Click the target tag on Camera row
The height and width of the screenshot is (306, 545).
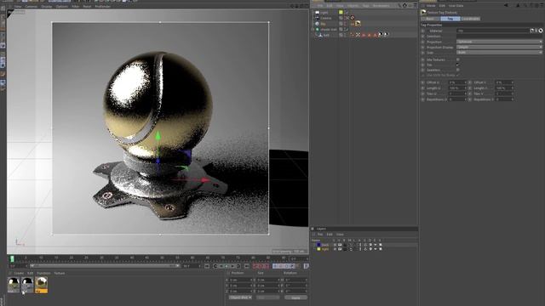click(x=352, y=18)
